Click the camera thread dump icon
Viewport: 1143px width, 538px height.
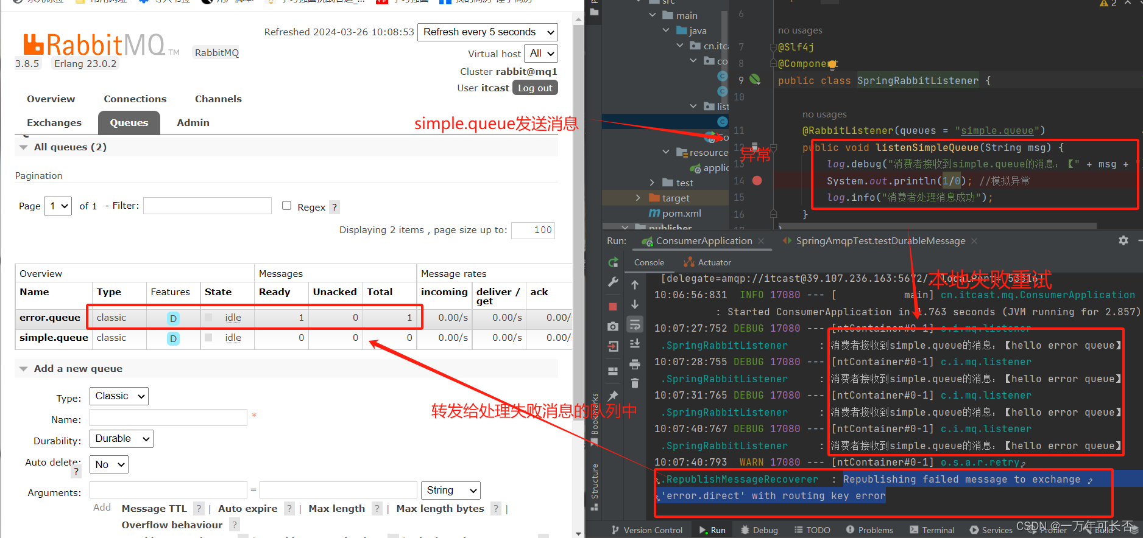pos(613,327)
